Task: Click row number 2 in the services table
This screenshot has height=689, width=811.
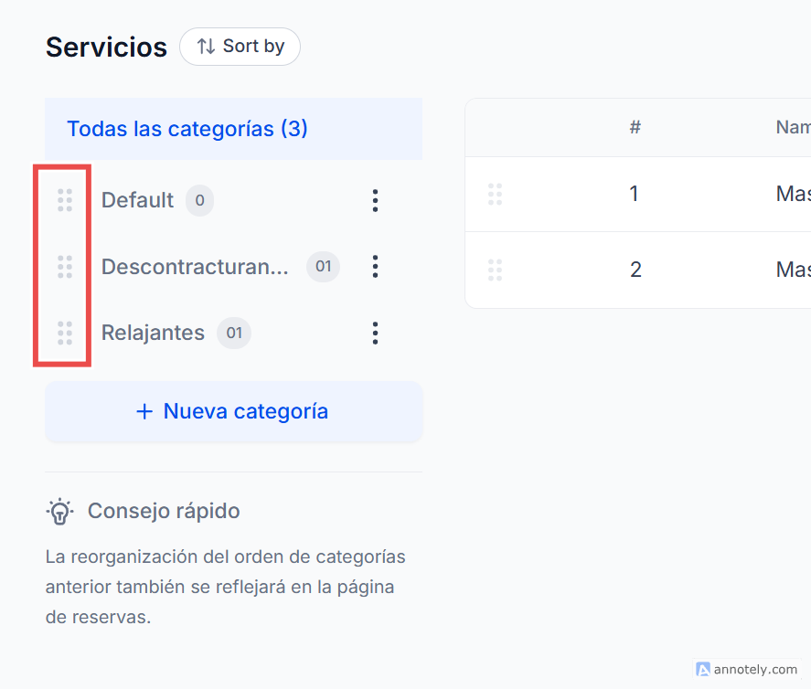Action: [635, 270]
